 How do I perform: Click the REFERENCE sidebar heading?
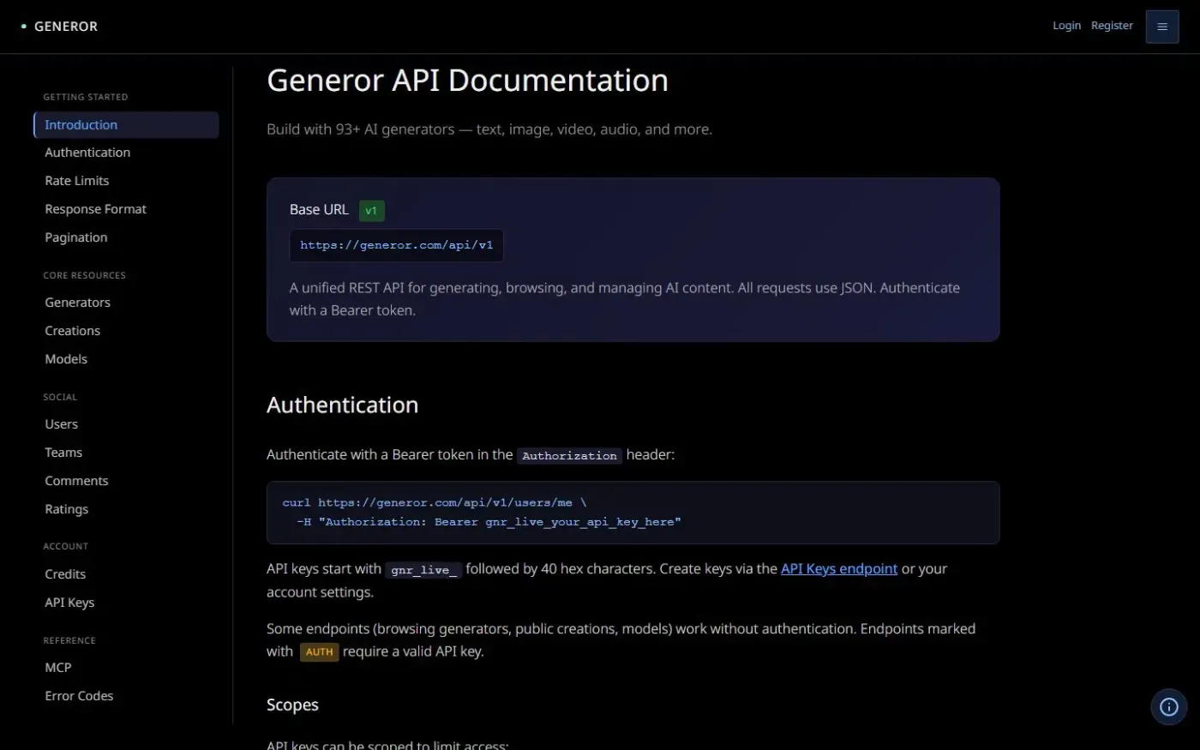click(x=69, y=640)
